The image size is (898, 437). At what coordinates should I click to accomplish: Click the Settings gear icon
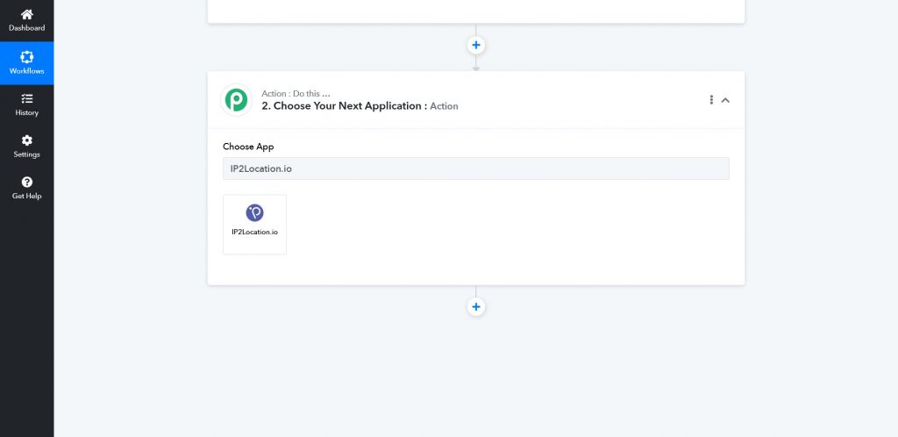pyautogui.click(x=26, y=140)
